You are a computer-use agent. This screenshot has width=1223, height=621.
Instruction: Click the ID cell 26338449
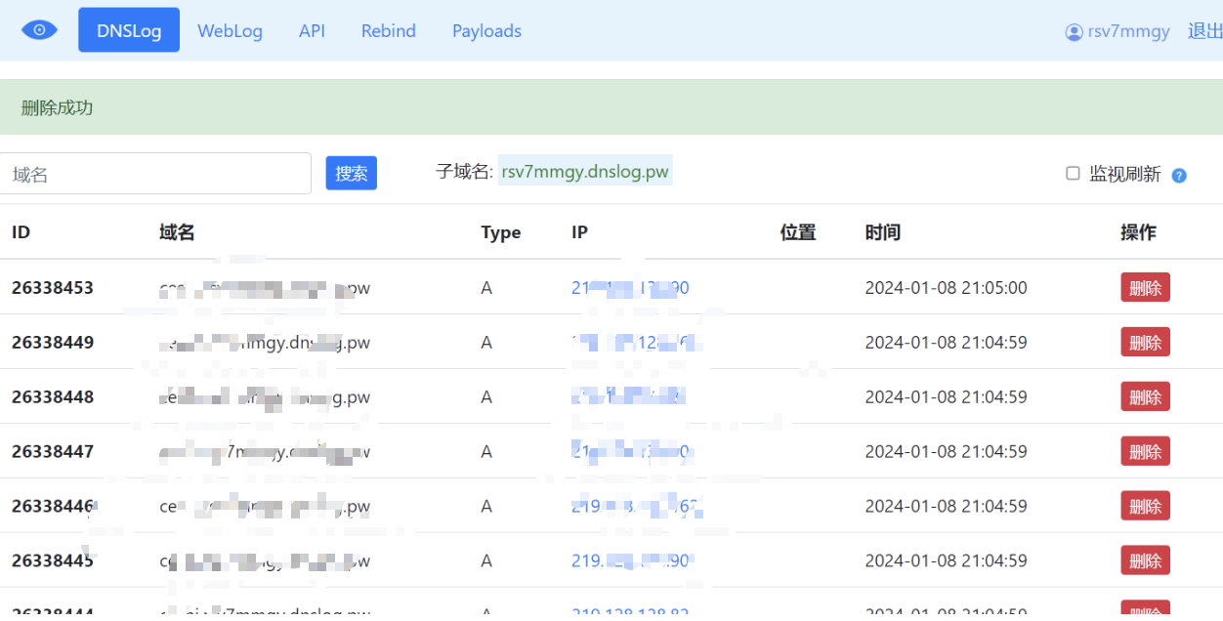(53, 343)
